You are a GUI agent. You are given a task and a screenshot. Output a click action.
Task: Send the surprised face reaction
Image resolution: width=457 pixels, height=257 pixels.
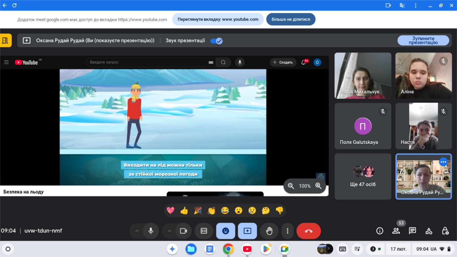coord(238,210)
